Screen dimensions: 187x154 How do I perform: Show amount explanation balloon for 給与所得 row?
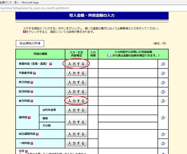[163, 101]
